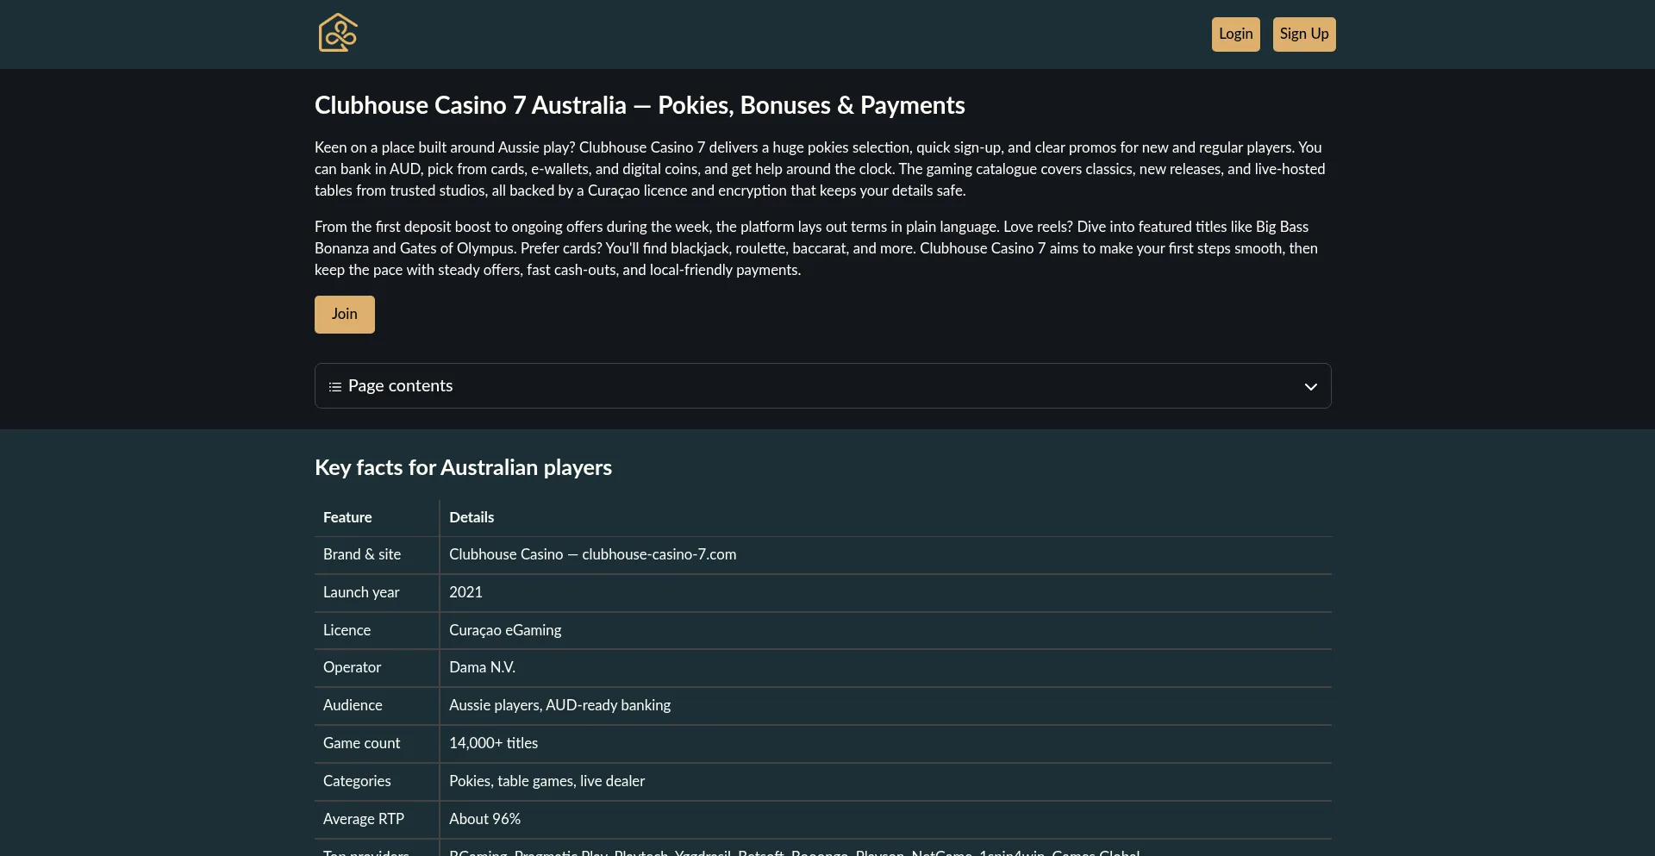This screenshot has height=856, width=1655.
Task: Select the Brand & site row label
Action: coord(362,554)
